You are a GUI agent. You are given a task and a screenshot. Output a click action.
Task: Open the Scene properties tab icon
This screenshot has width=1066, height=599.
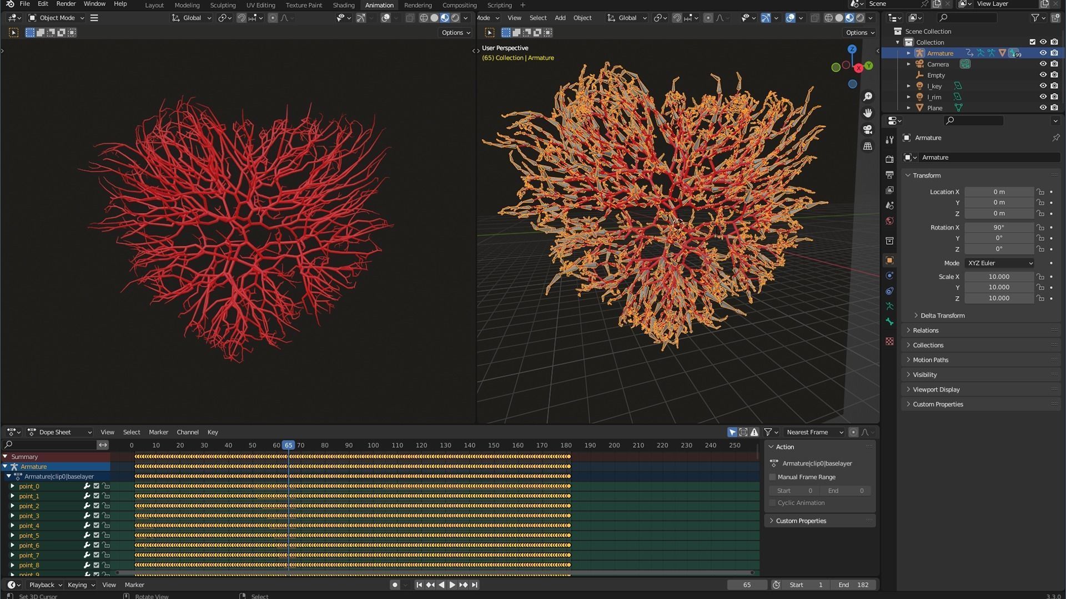[889, 205]
